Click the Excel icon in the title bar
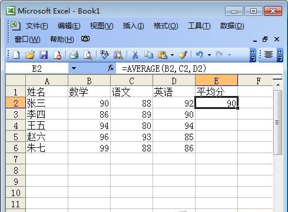Image resolution: width=288 pixels, height=212 pixels. 11,11
